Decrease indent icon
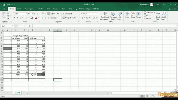Screen dimensions: 178x100 [53, 18]
